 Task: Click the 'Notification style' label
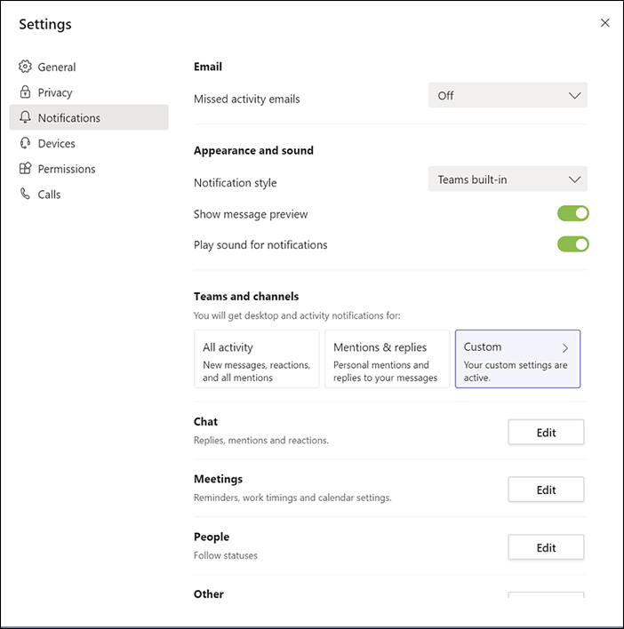(236, 183)
